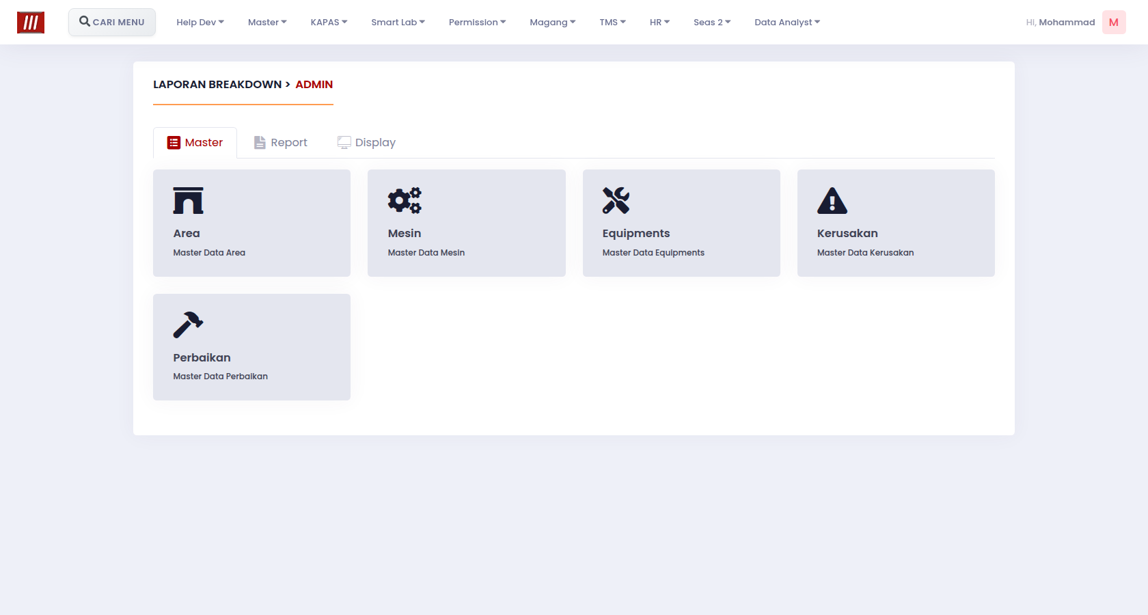The width and height of the screenshot is (1148, 615).
Task: Open the KAPAS dropdown menu
Action: [329, 23]
